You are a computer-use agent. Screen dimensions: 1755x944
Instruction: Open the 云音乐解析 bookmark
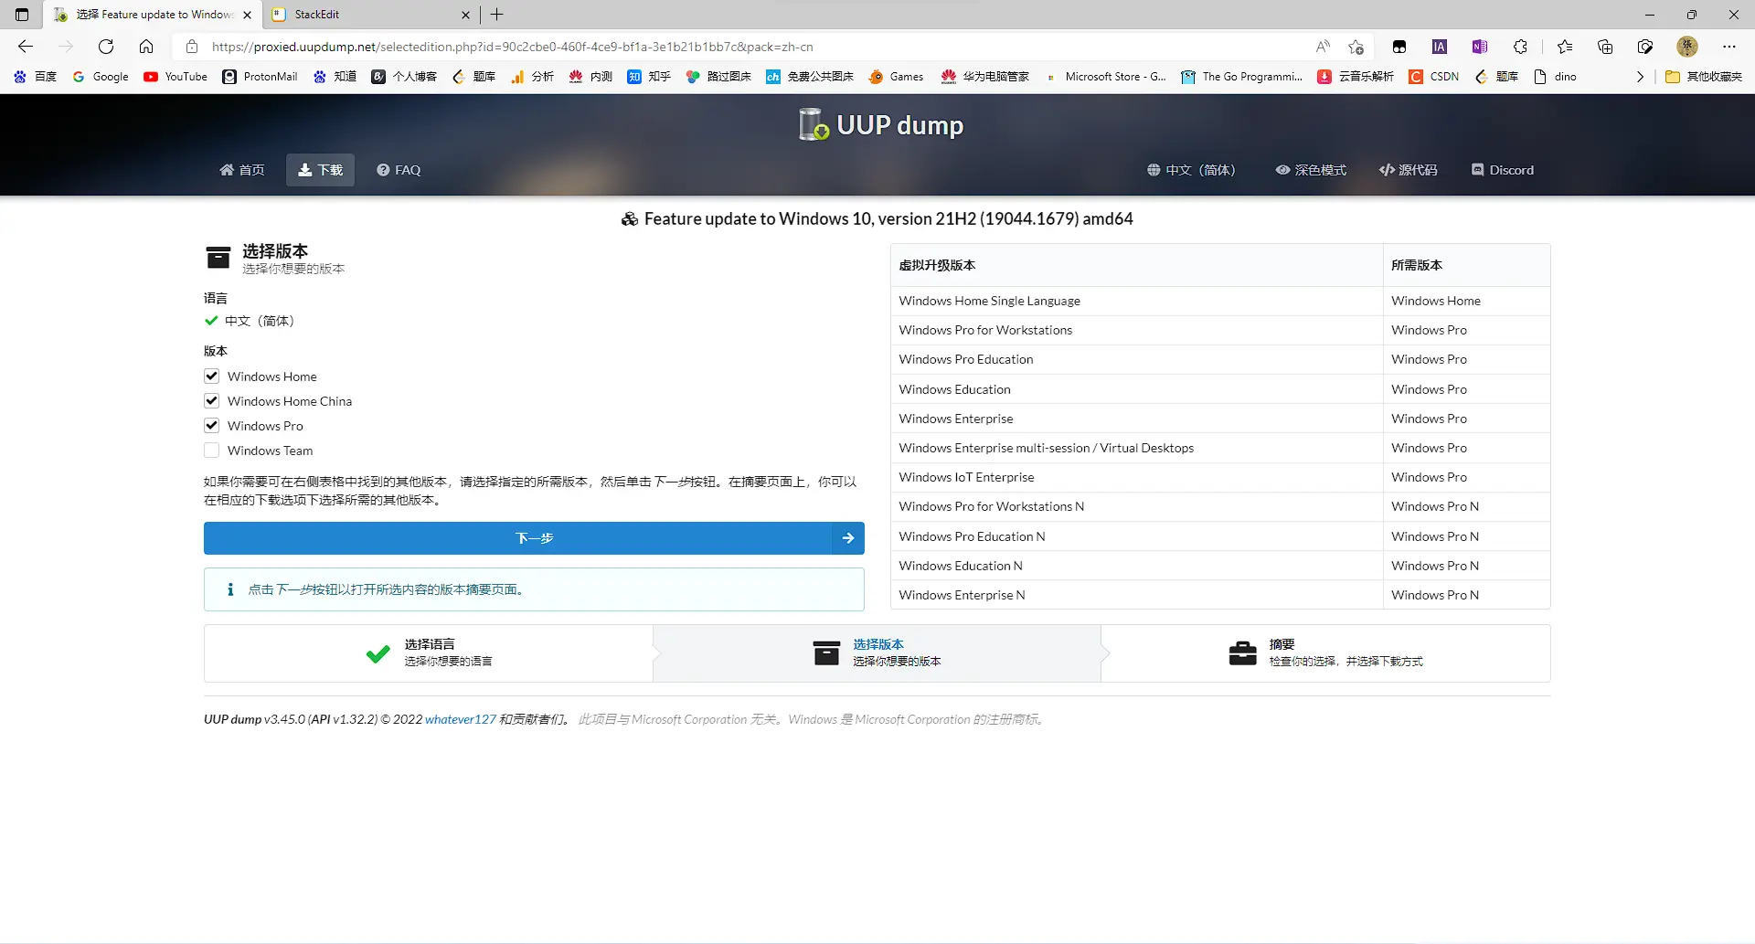(1356, 77)
